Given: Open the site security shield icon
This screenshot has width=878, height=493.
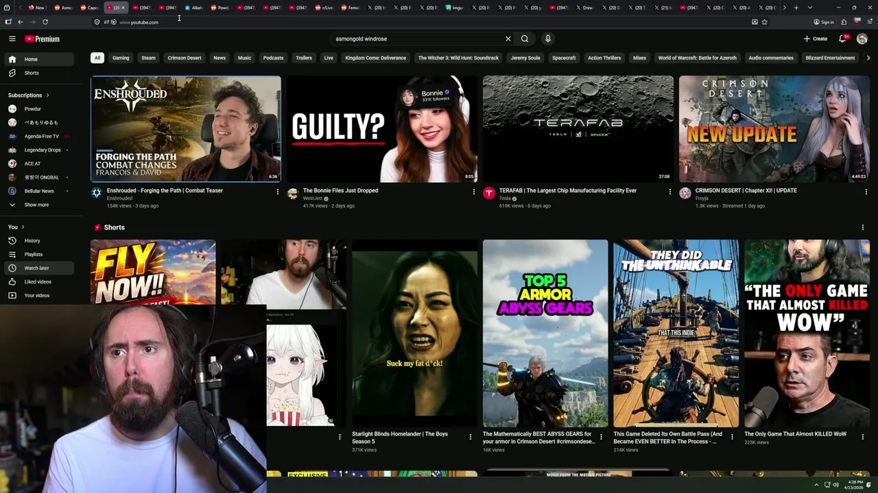Looking at the screenshot, I should [x=97, y=22].
